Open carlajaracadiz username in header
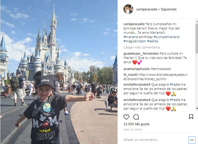The width and height of the screenshot is (198, 144). click(x=147, y=9)
